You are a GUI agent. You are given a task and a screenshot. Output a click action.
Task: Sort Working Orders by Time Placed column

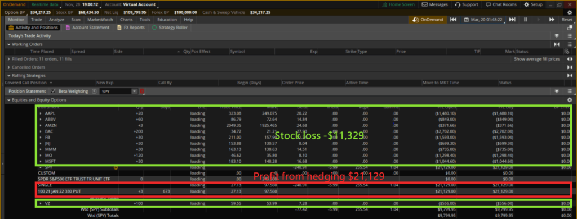click(42, 52)
